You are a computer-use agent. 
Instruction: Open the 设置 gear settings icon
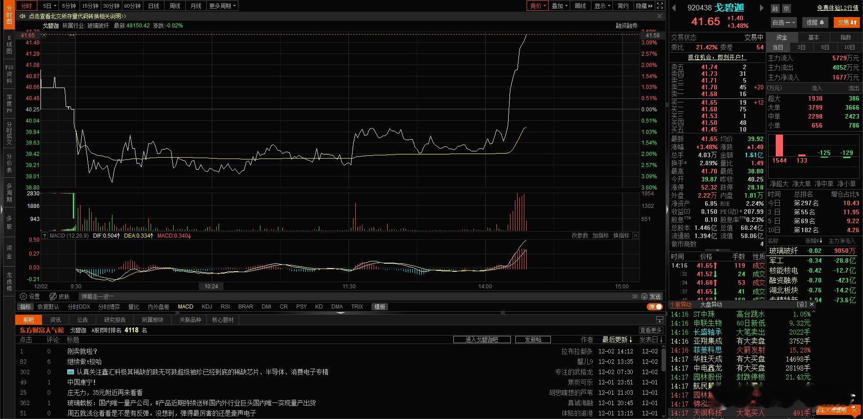click(23, 296)
